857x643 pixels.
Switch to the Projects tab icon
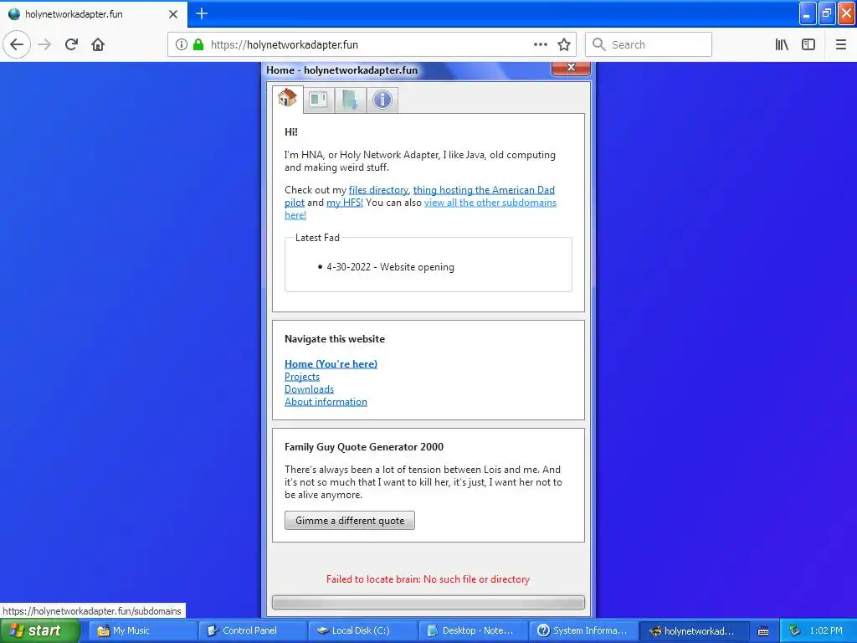pyautogui.click(x=319, y=100)
